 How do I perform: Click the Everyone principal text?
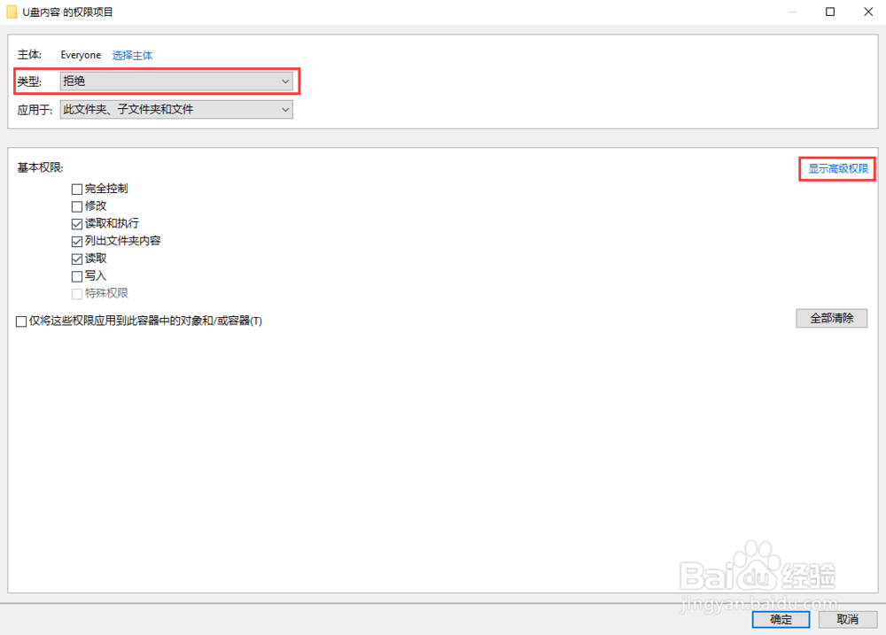(81, 55)
